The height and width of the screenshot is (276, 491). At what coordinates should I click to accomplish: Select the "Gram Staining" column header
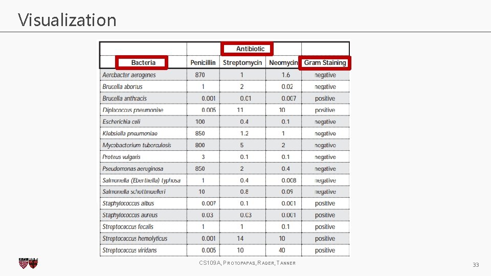[325, 62]
